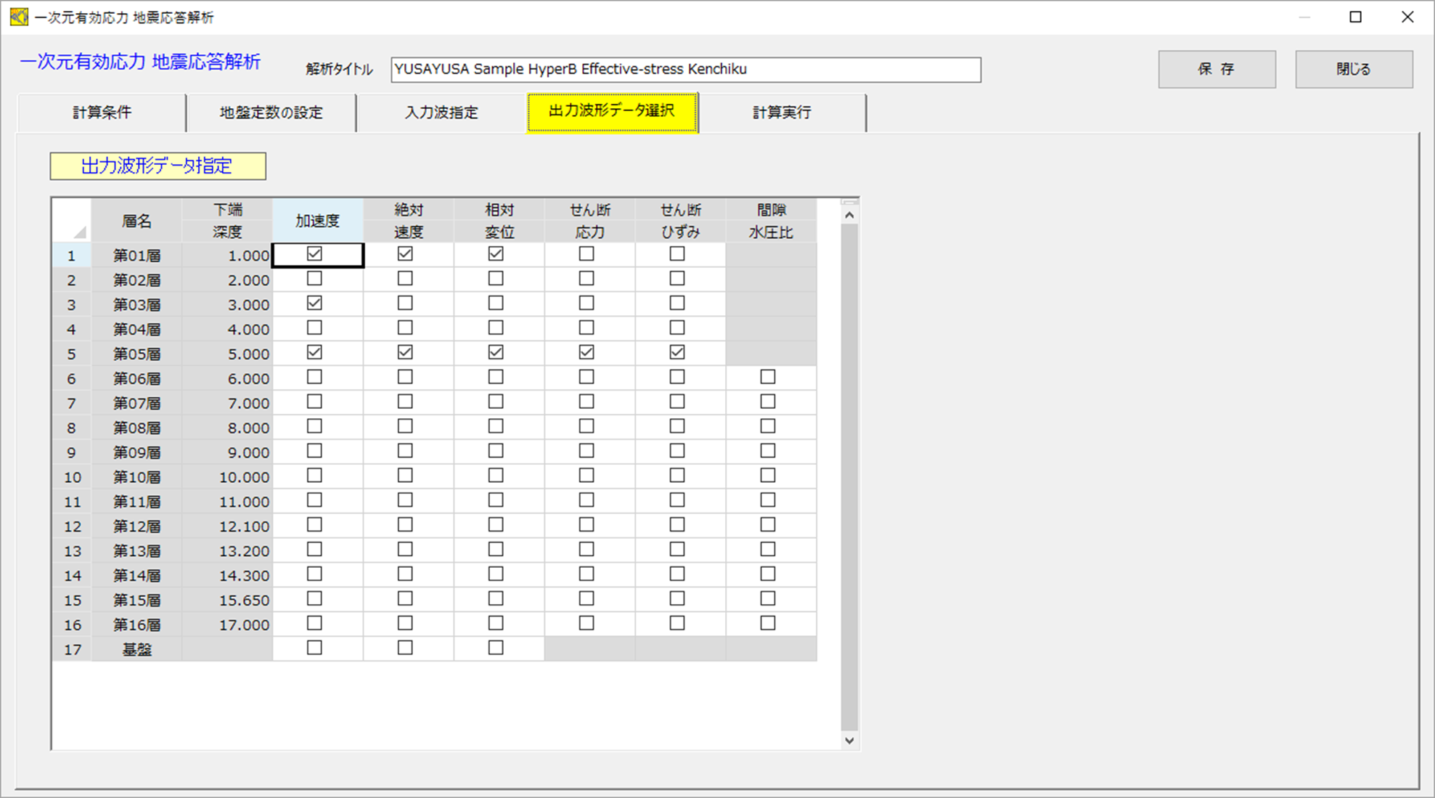Select row header number 17

coord(72,649)
